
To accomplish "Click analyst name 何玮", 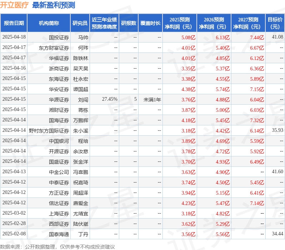I will [x=83, y=48].
